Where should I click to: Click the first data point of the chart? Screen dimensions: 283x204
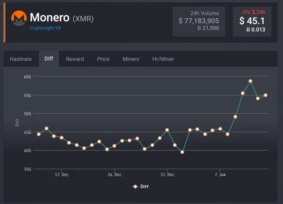[x=39, y=134]
